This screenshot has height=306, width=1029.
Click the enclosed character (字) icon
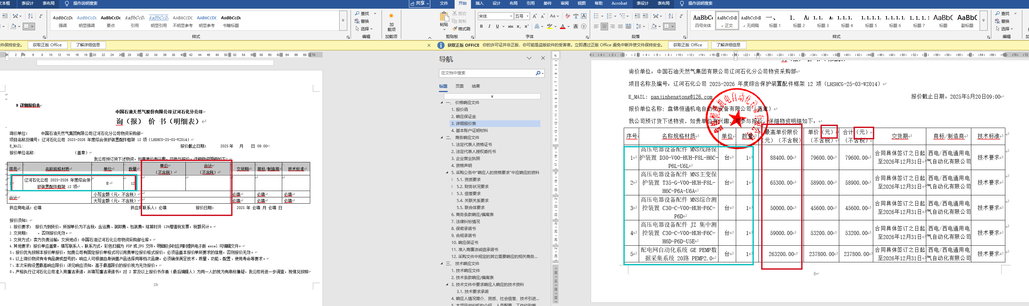pos(584,27)
